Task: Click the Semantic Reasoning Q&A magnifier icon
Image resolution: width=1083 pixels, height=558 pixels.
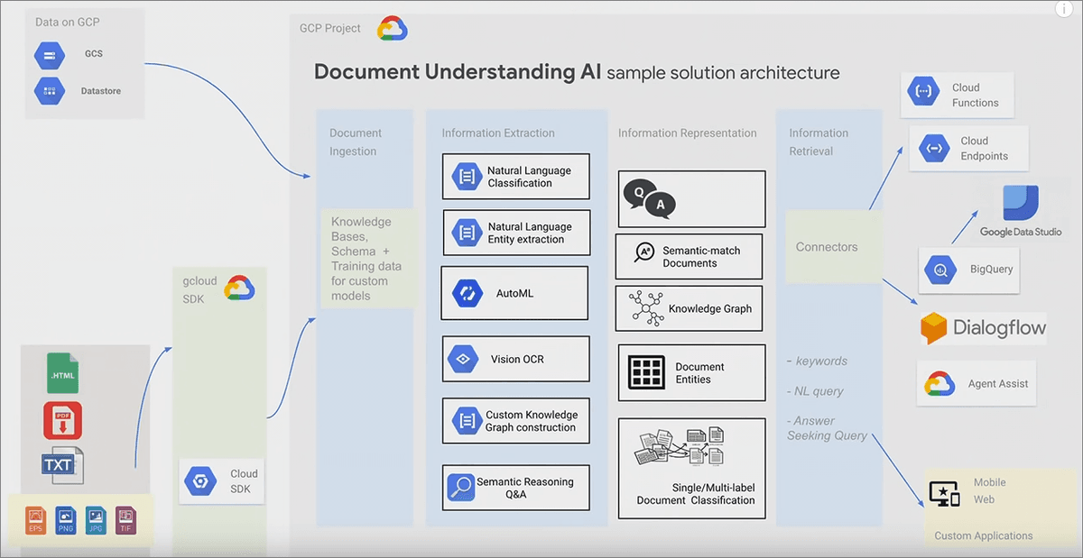Action: click(460, 488)
